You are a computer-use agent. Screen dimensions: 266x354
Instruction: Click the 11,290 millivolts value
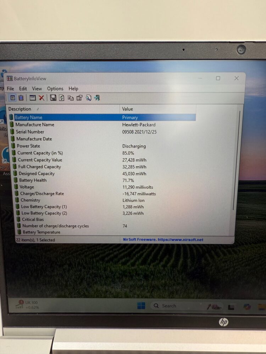point(138,187)
